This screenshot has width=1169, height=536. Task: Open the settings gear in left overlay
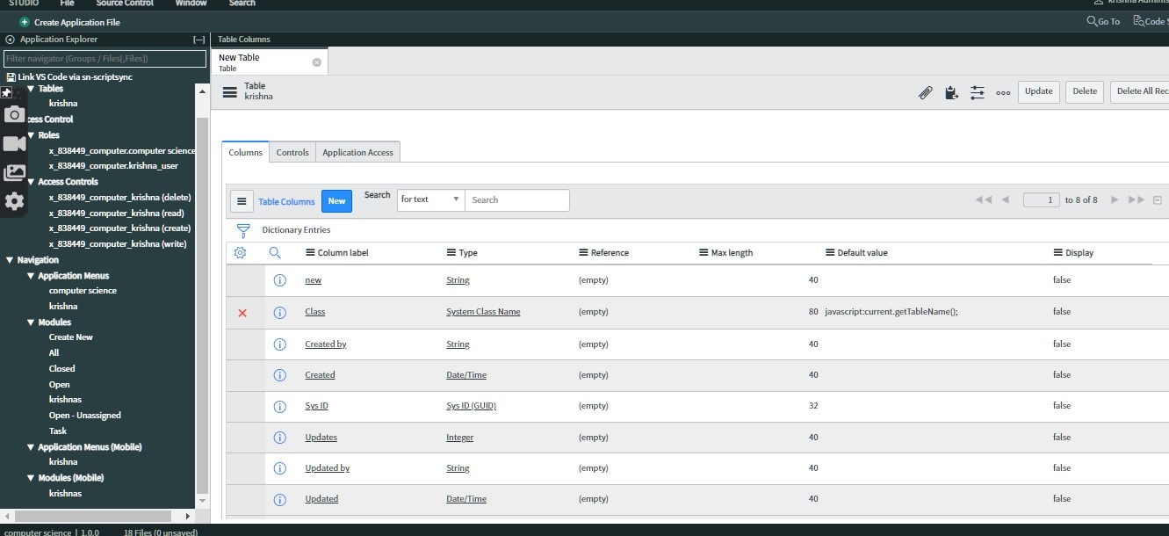point(14,201)
